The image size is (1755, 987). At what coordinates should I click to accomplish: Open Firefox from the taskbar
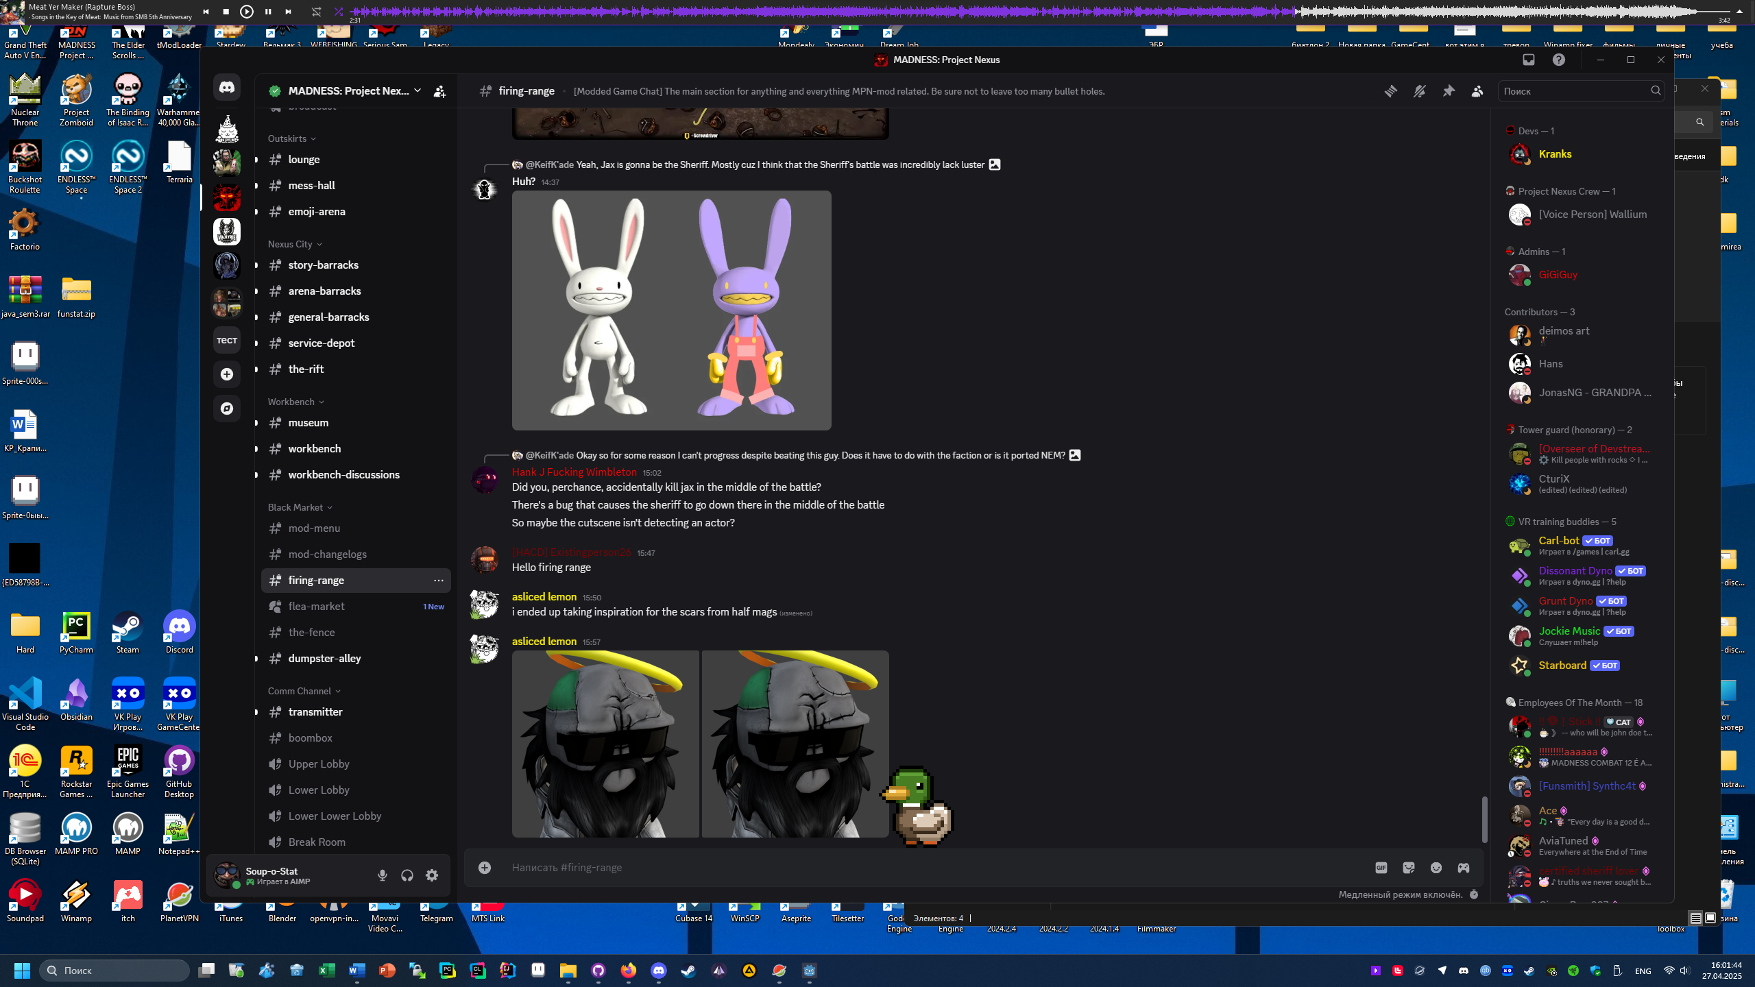629,971
